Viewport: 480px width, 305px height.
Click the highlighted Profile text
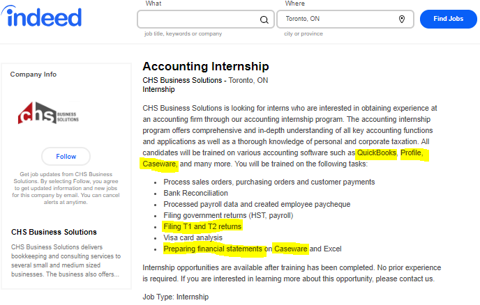pyautogui.click(x=411, y=152)
